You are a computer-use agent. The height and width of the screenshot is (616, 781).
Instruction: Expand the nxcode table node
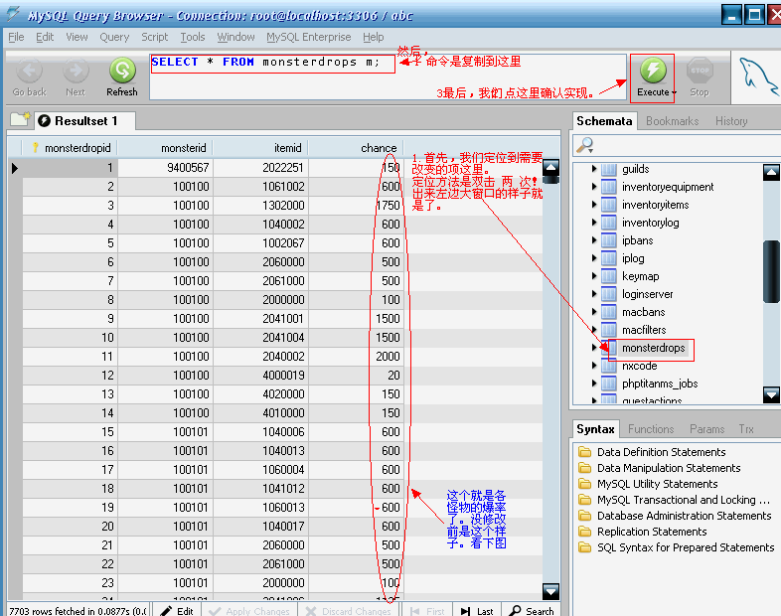pos(594,366)
